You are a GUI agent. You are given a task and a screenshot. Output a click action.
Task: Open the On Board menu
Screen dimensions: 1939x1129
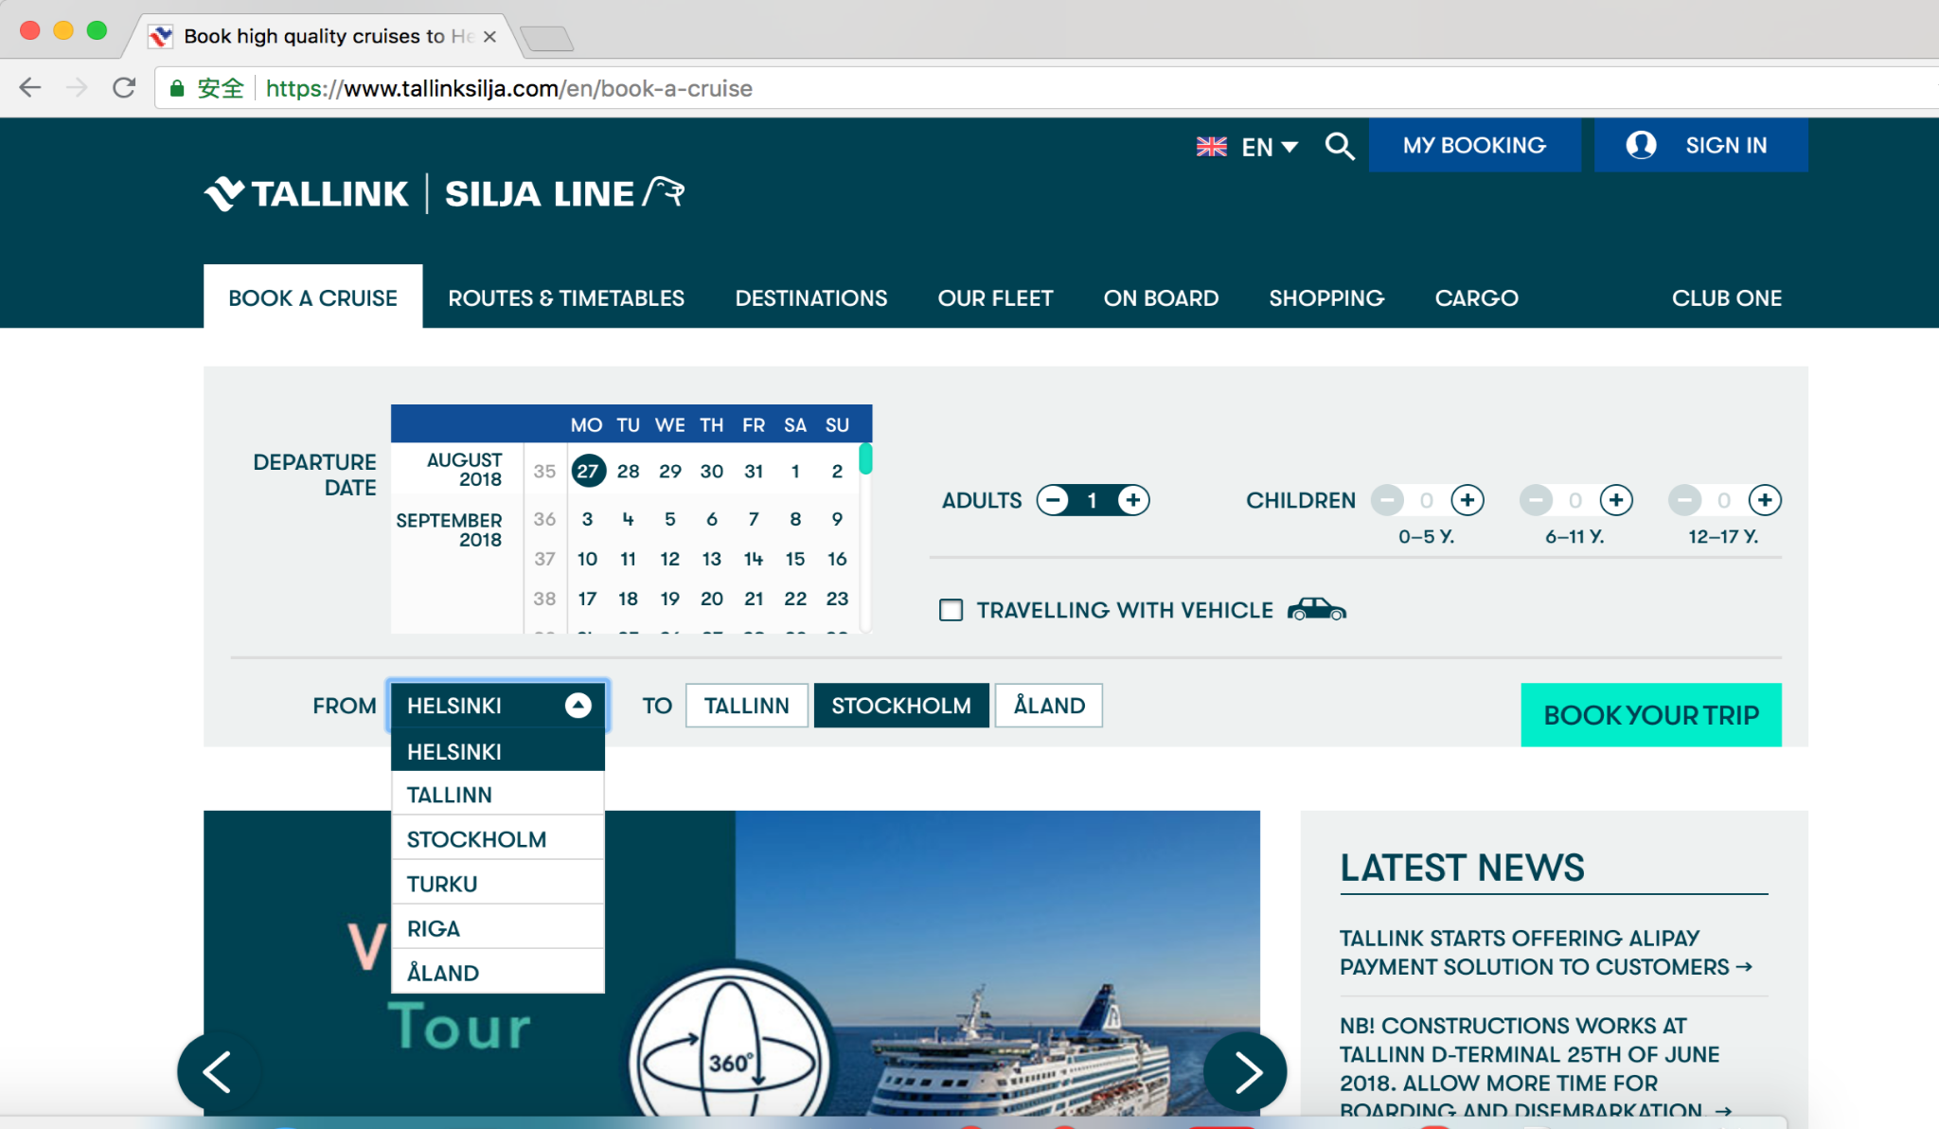pyautogui.click(x=1161, y=297)
